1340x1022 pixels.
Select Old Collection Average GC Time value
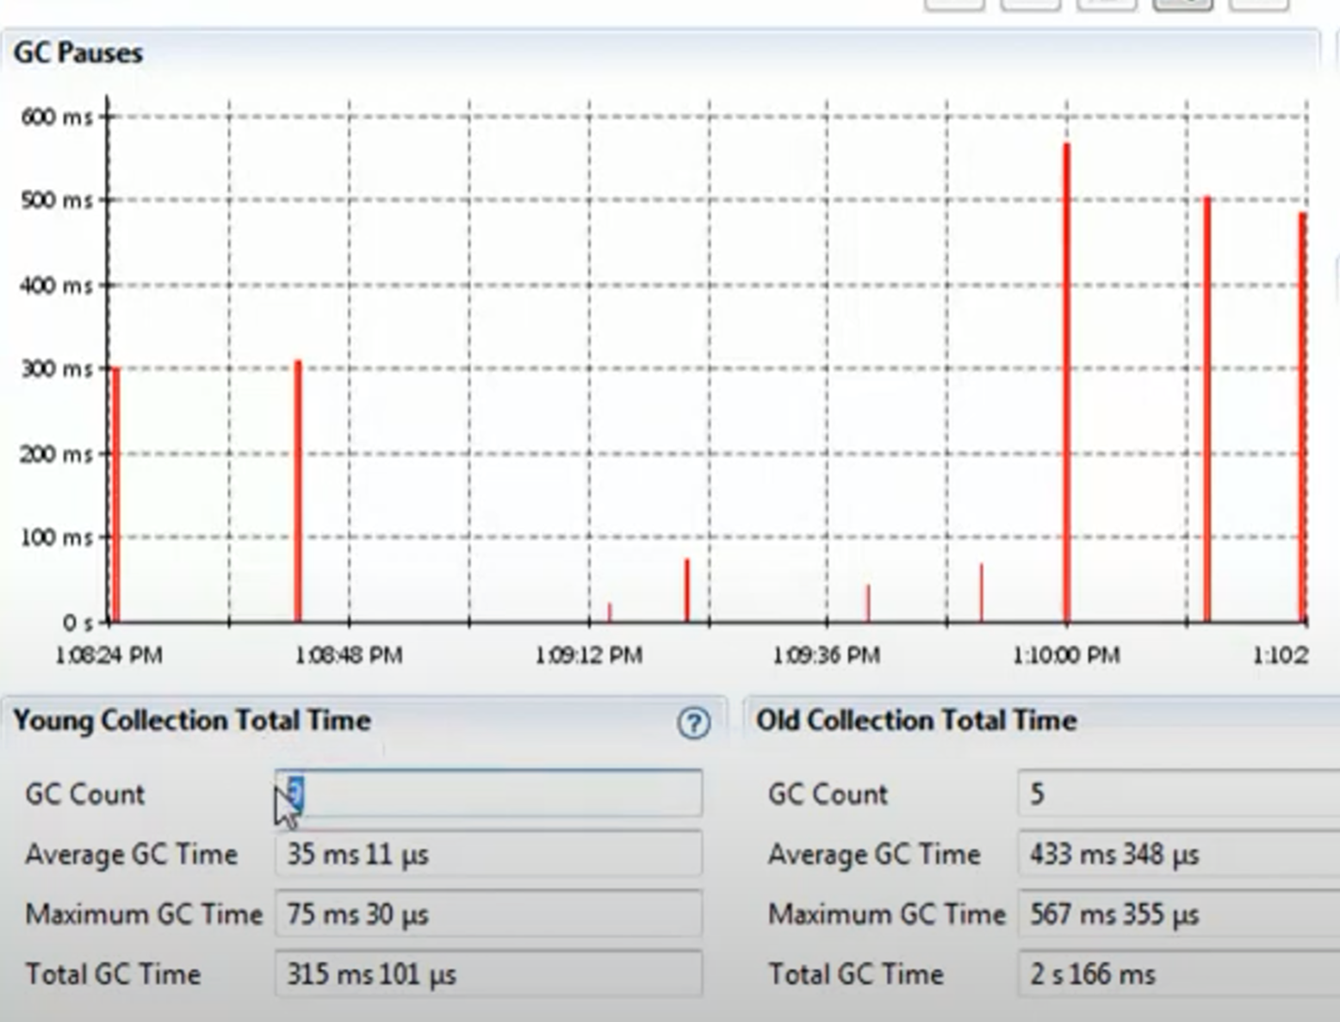click(x=1175, y=855)
